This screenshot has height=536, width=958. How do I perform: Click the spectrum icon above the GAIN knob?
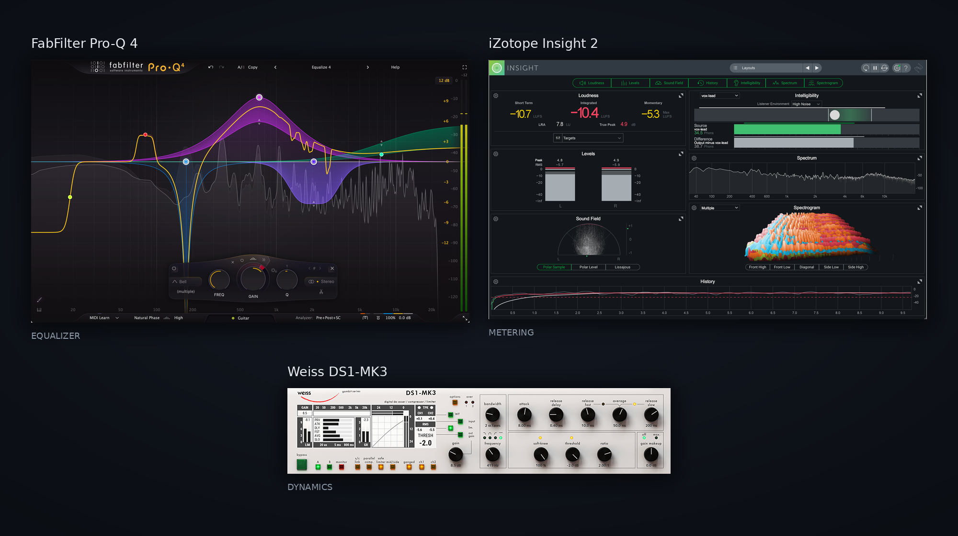click(253, 259)
